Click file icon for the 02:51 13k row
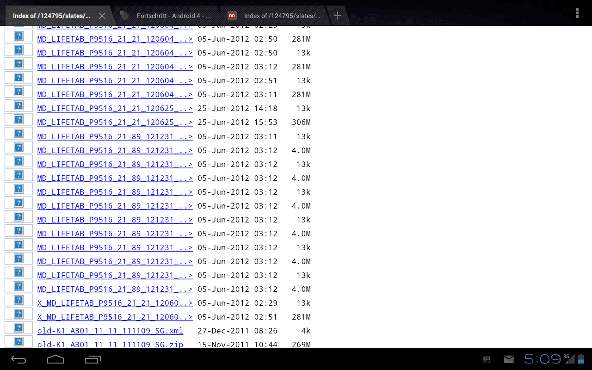Screen dimensions: 592x370 click(x=19, y=78)
